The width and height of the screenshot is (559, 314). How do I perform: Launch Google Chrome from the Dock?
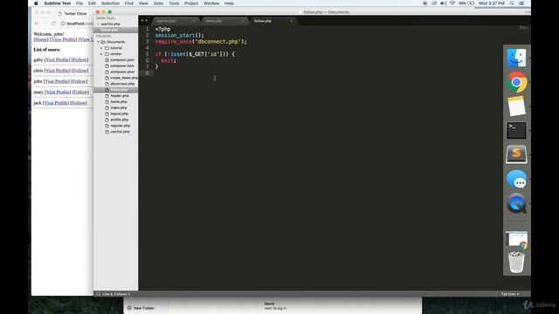tap(516, 82)
